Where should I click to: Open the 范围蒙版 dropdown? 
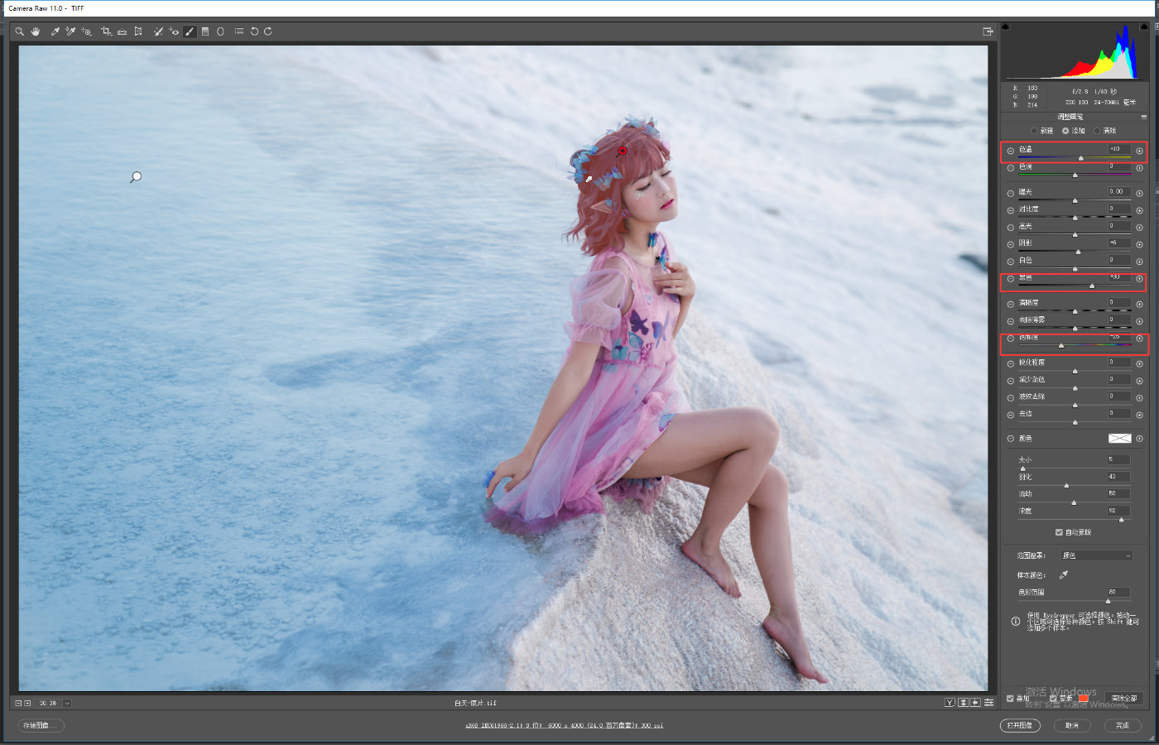coord(1096,555)
